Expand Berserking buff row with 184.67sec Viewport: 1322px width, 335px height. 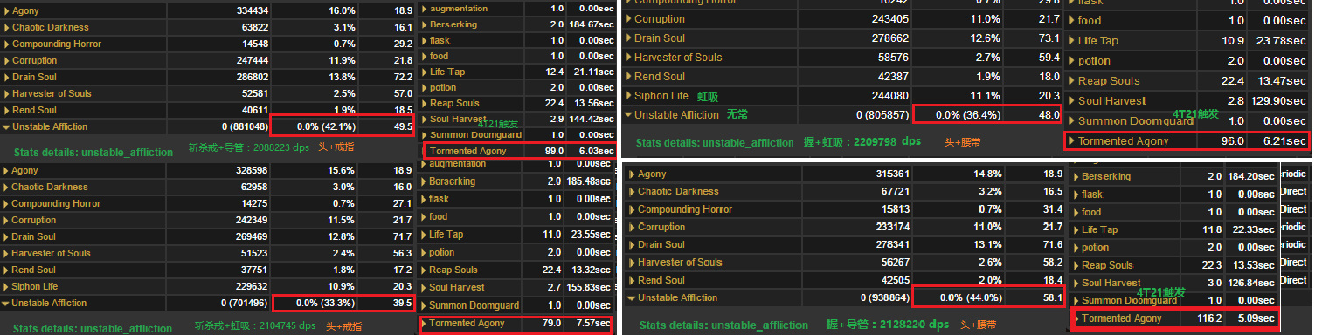[x=425, y=24]
